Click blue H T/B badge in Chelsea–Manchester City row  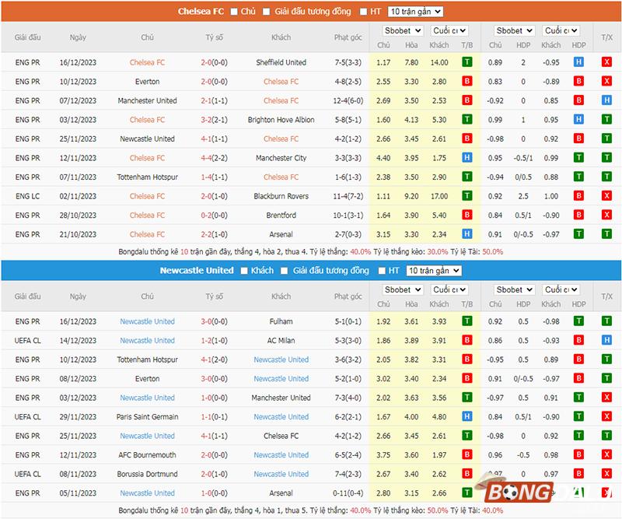[466, 158]
